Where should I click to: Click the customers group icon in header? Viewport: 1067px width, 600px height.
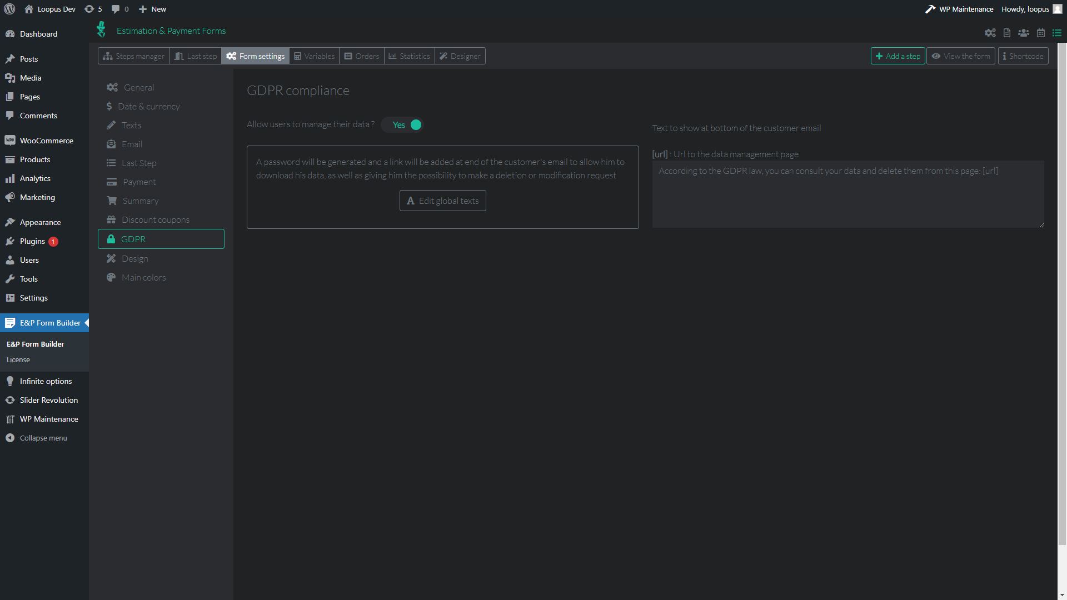[x=1024, y=33]
